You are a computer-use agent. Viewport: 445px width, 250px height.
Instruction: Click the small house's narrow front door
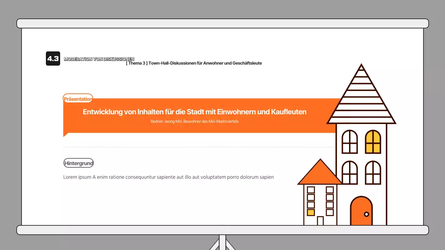(320, 221)
